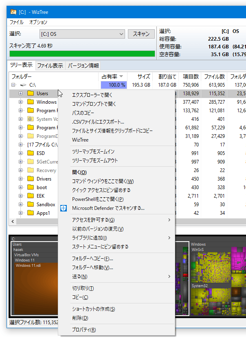
Task: Sort by ファイル数 column header
Action: coord(214,76)
